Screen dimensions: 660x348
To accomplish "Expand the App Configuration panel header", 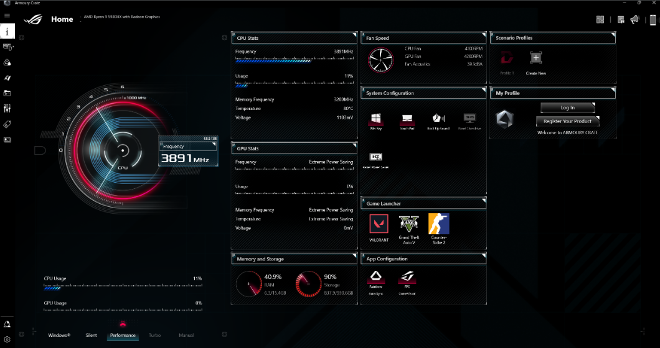I will [x=423, y=259].
